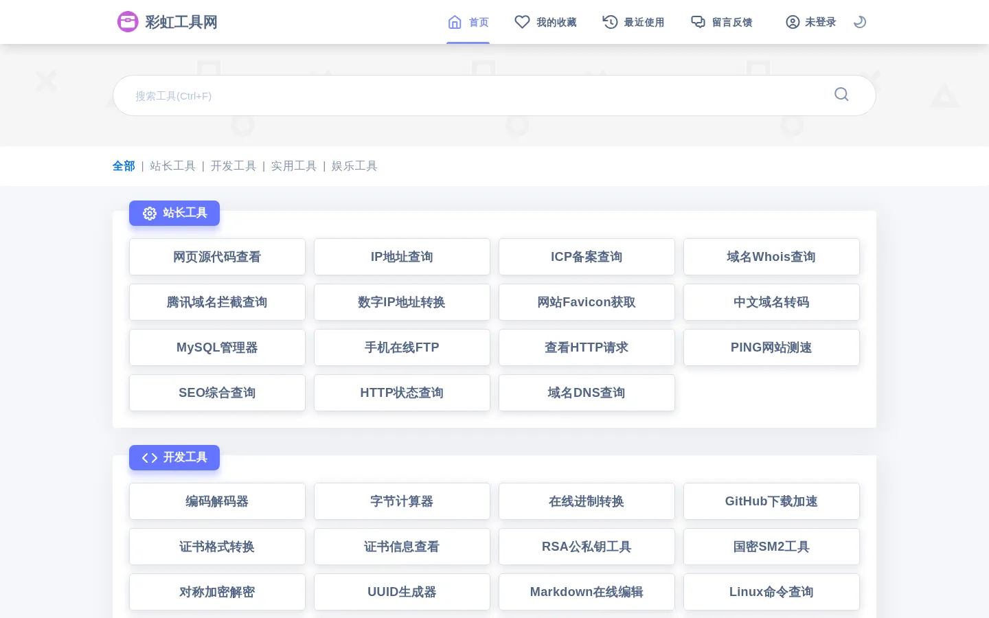Screen dimensions: 989x618
Task: Click the magnifier search icon
Action: 841,95
